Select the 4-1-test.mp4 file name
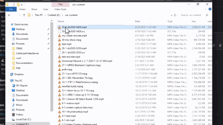This screenshot has height=125, width=223. tap(69, 116)
